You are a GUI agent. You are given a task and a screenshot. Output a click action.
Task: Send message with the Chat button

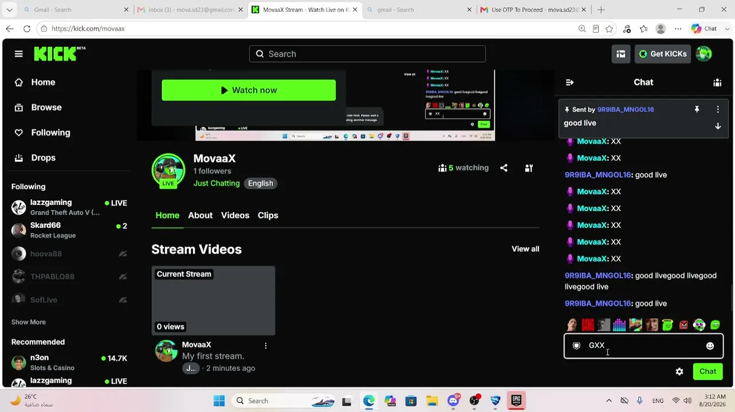point(708,371)
